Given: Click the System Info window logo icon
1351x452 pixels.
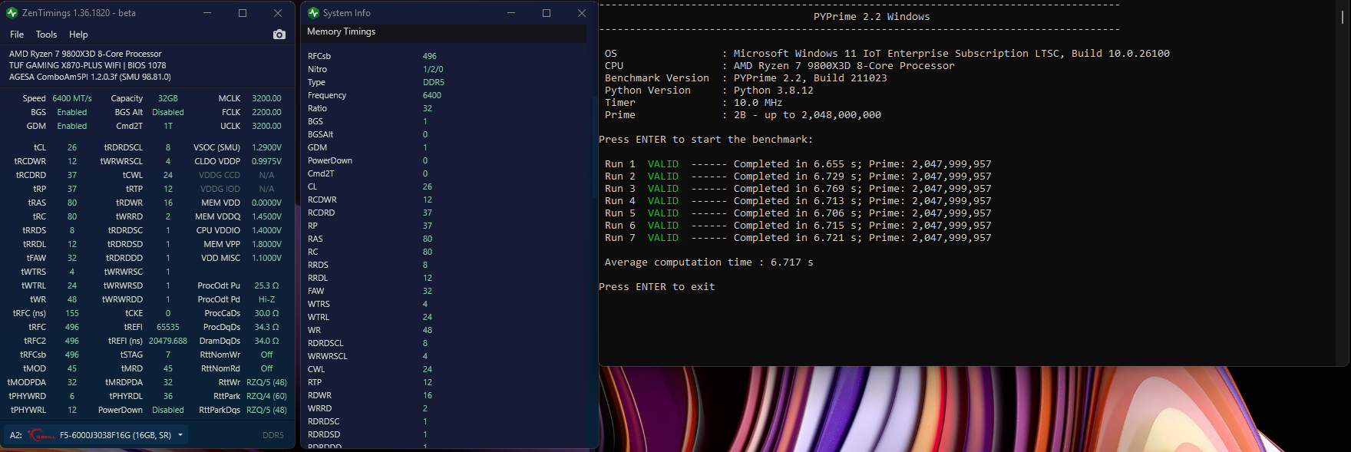Looking at the screenshot, I should click(313, 13).
